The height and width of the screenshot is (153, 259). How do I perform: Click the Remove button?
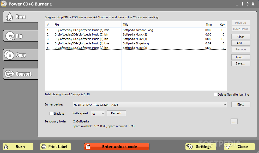241,49
